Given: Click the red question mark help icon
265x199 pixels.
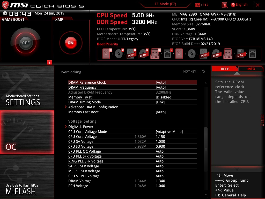Looking at the screenshot, I should (49, 62).
